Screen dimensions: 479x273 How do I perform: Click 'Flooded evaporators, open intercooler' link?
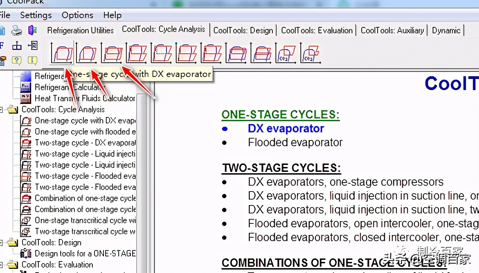point(363,223)
